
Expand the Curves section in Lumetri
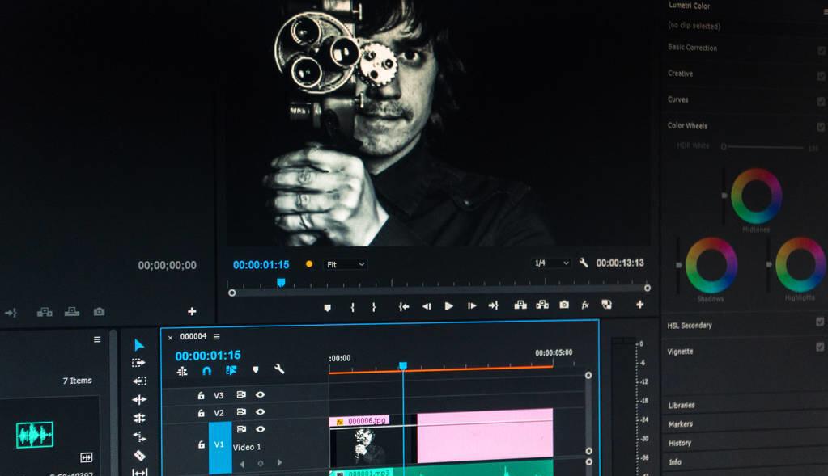coord(678,99)
